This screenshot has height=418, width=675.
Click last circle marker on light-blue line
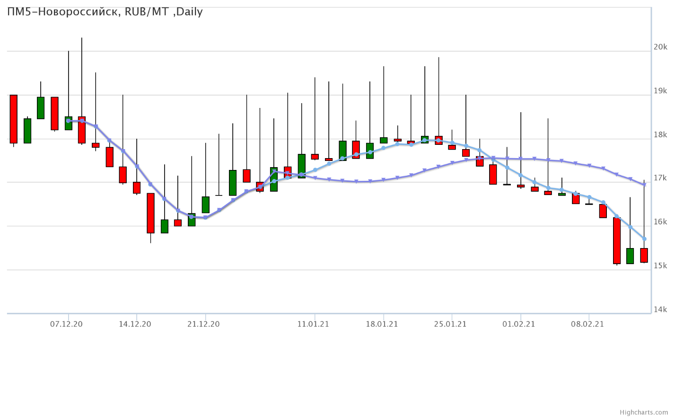[x=644, y=239]
